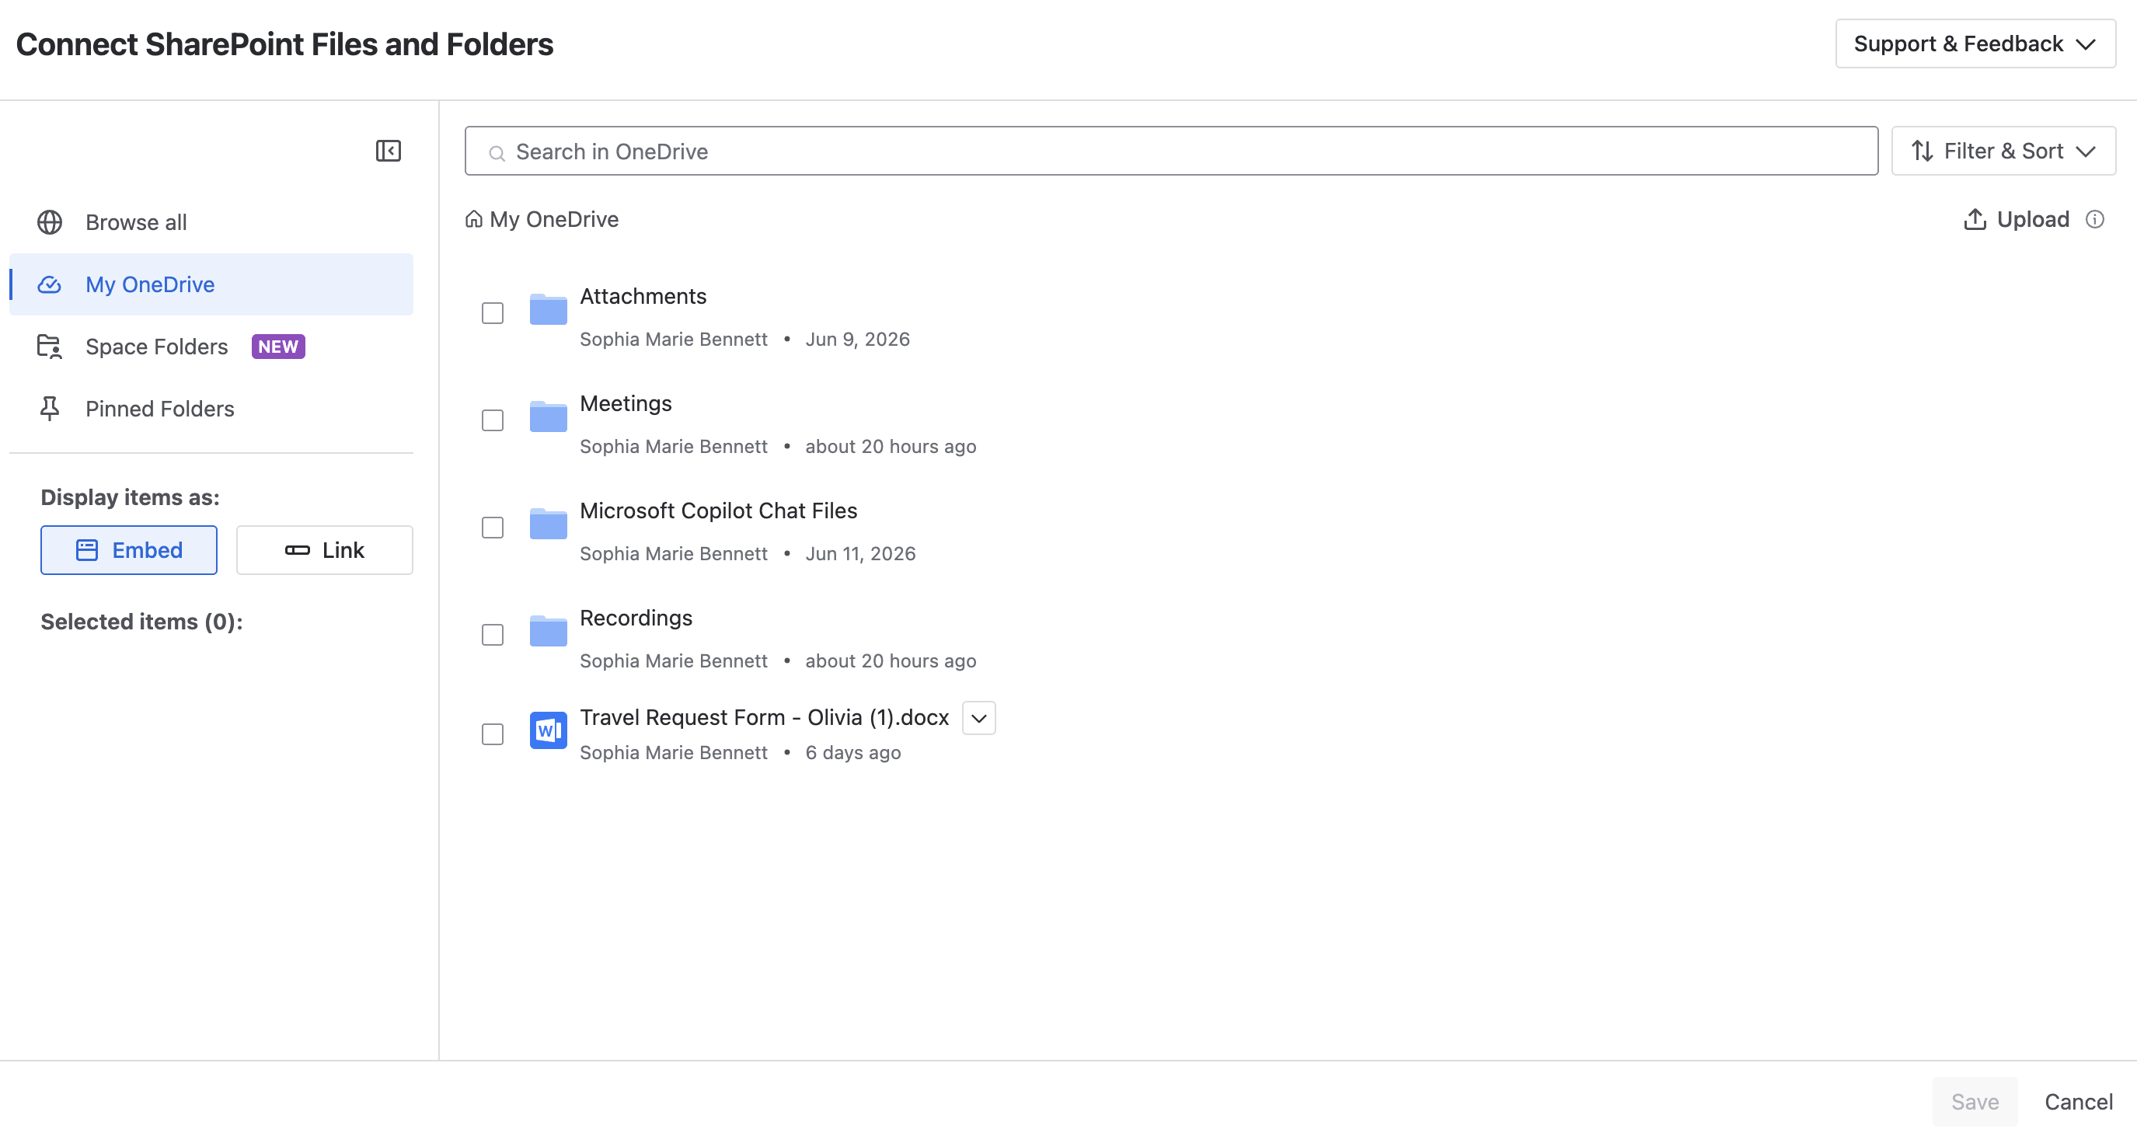Open Microsoft Copilot Chat Files folder name
Viewport: 2137px width, 1136px height.
718,511
